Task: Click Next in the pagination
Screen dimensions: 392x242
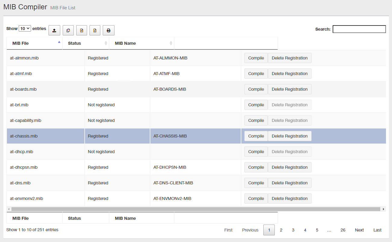Action: 359,230
